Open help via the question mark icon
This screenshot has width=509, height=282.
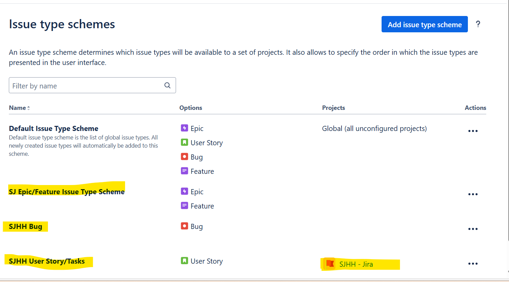coord(478,24)
